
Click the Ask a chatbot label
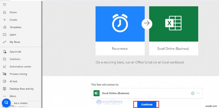(21, 103)
